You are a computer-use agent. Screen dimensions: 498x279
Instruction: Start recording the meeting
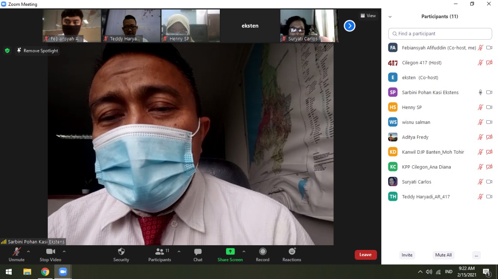point(263,255)
